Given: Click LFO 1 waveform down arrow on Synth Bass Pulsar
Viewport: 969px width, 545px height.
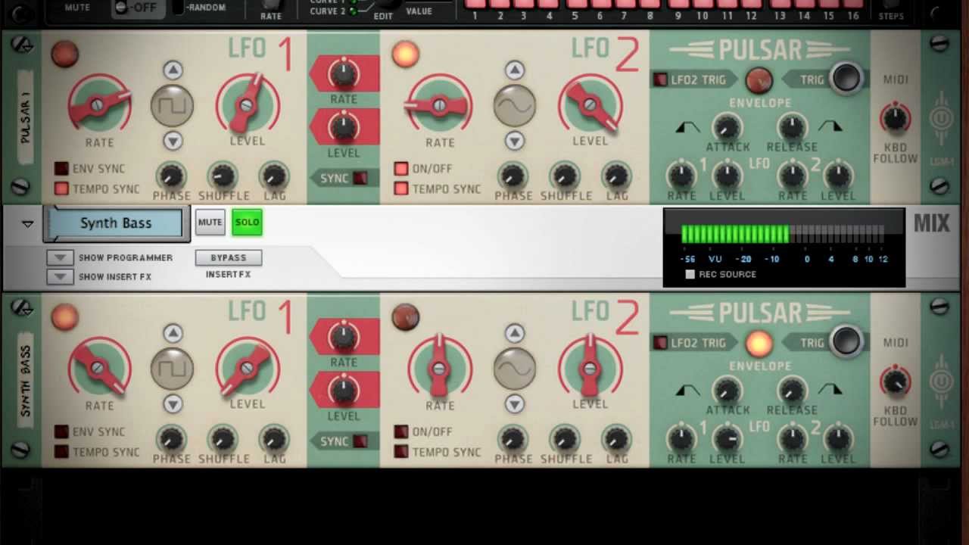Looking at the screenshot, I should pos(173,404).
